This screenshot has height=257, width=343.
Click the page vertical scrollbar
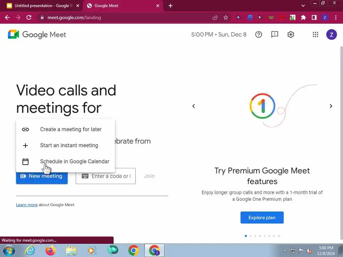341,143
